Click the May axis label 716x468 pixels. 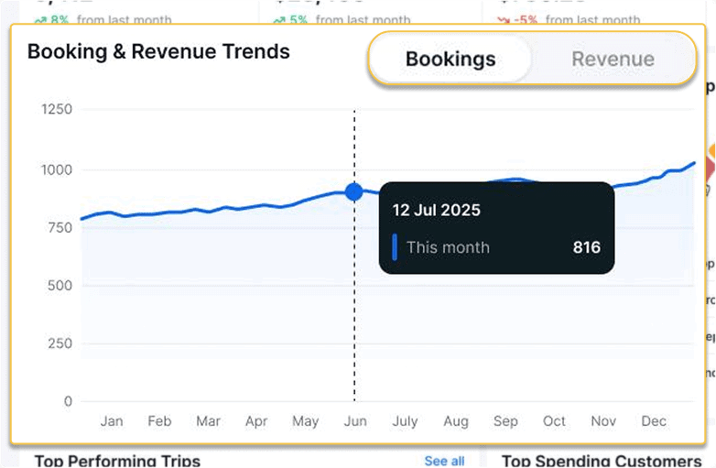(306, 421)
